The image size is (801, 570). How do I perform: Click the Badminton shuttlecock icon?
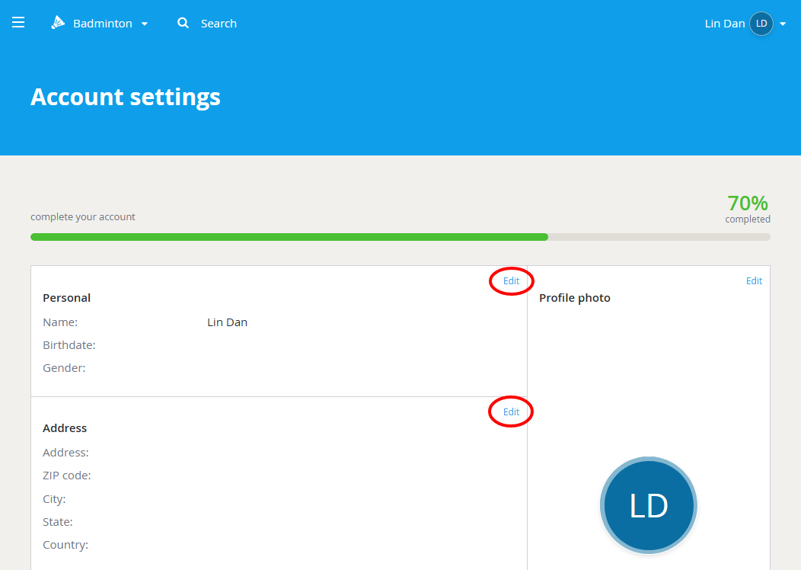(x=58, y=23)
